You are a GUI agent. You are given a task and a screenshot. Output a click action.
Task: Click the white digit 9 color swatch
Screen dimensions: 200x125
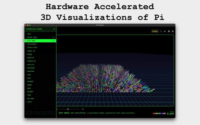165,113
